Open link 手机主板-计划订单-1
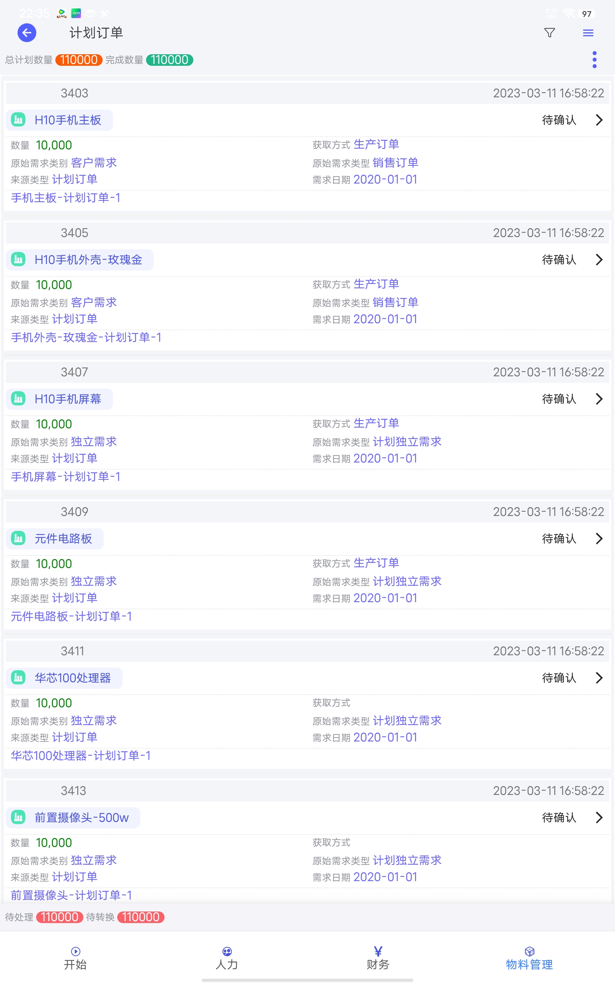This screenshot has height=985, width=615. (x=65, y=198)
